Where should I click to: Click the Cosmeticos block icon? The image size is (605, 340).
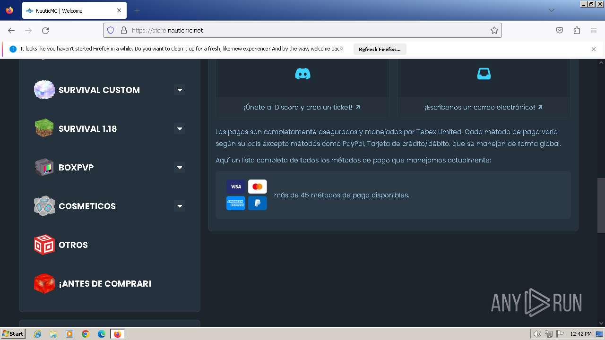pyautogui.click(x=44, y=206)
